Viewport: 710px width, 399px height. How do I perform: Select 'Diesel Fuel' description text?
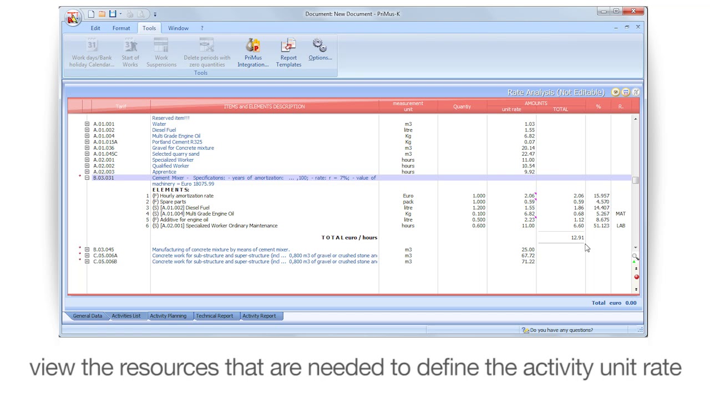tap(164, 130)
